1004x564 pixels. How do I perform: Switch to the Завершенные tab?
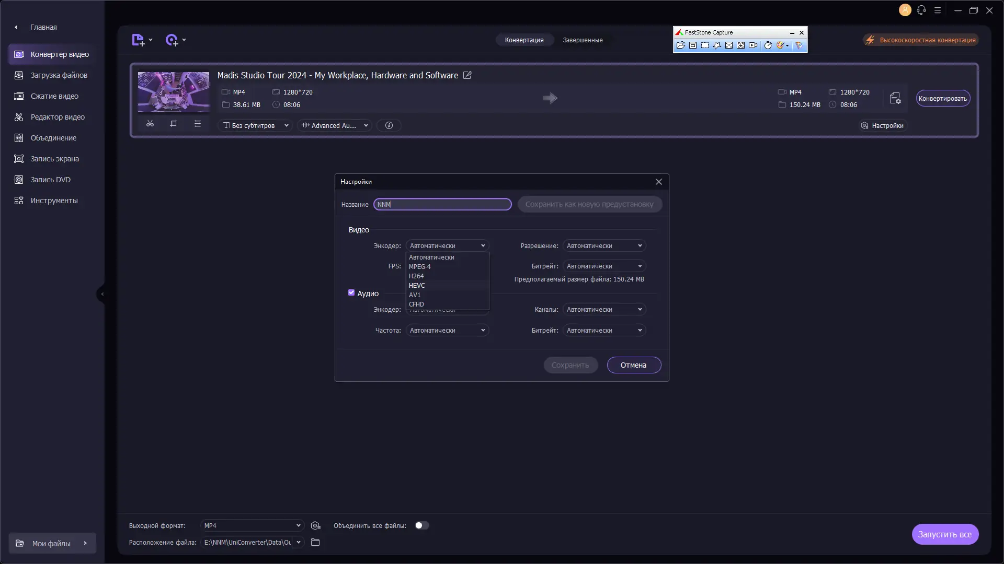coord(583,40)
